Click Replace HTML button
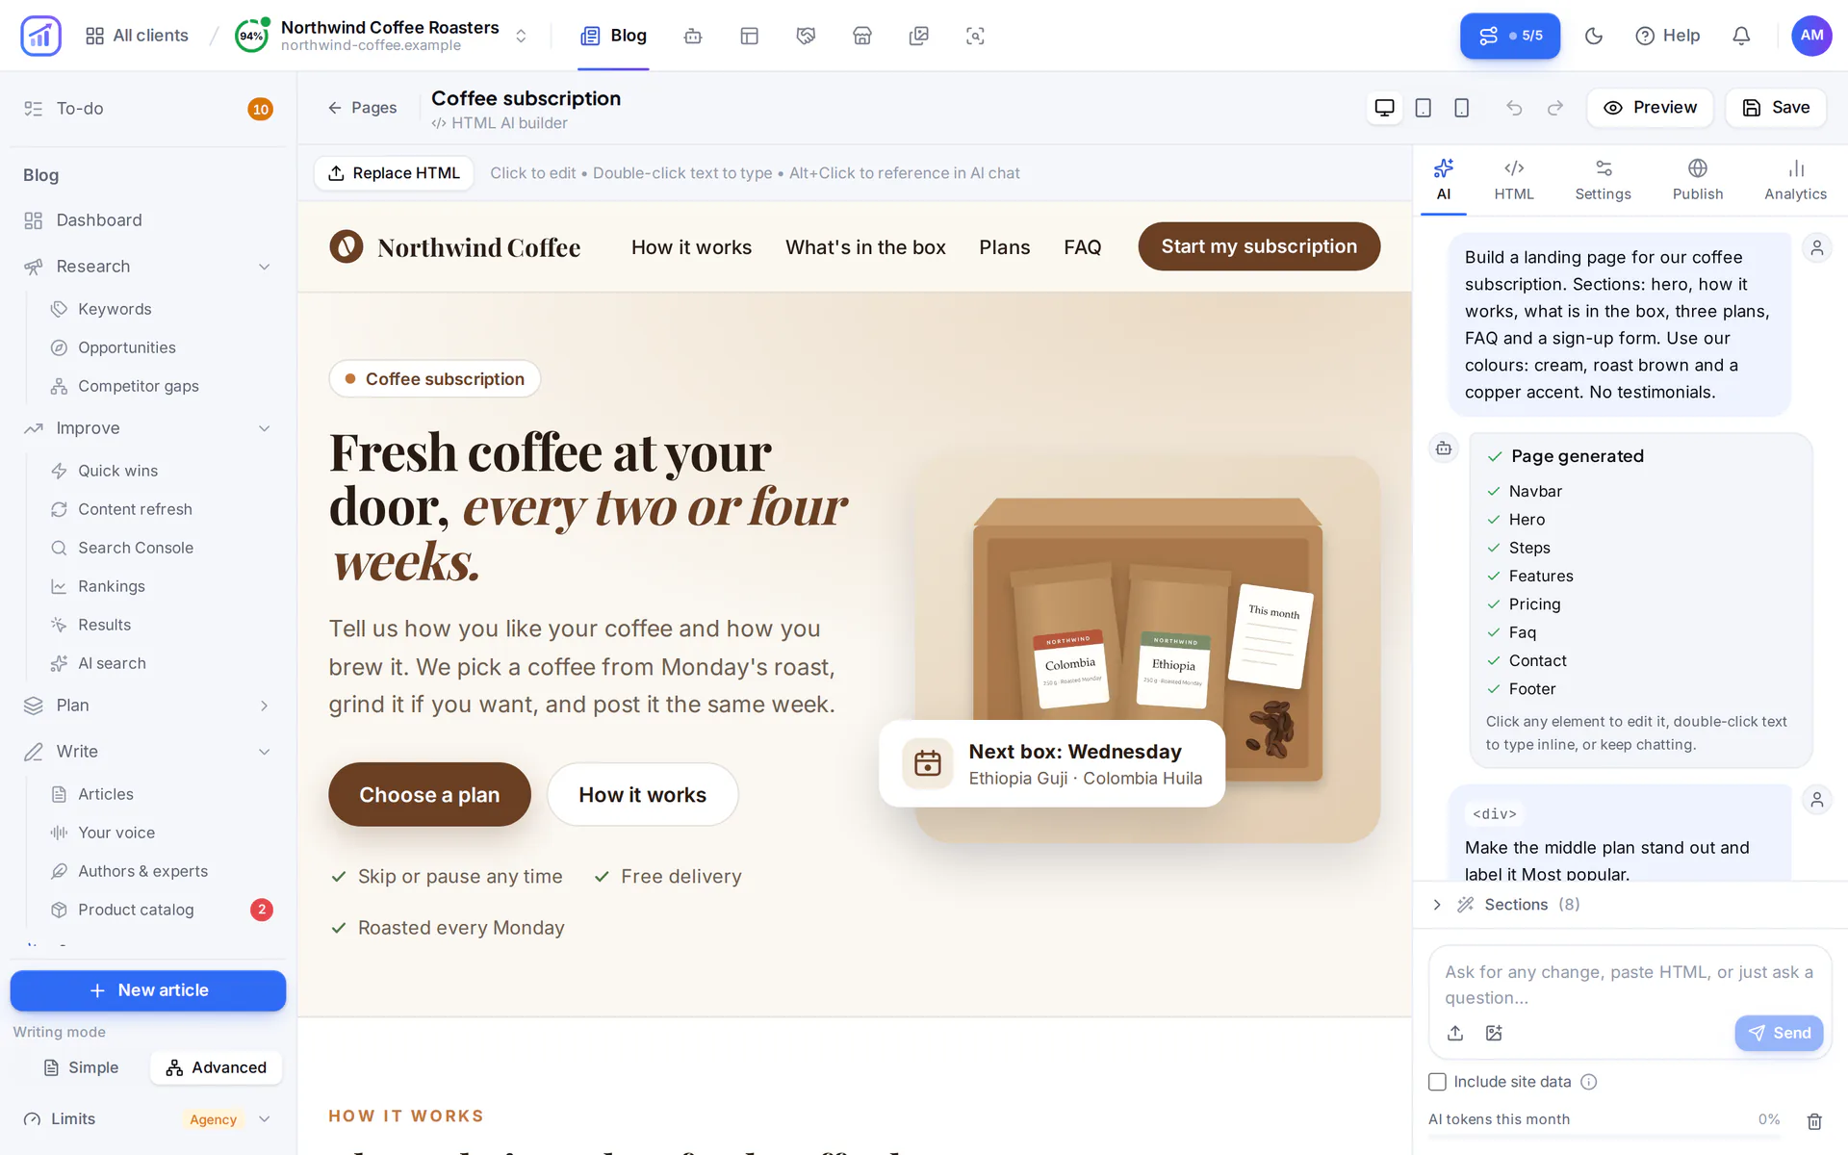 394,173
